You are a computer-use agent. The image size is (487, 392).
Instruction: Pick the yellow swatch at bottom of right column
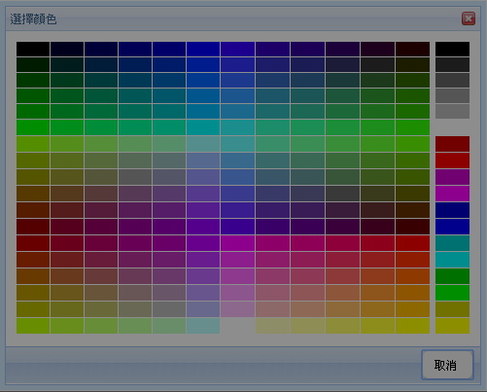point(452,326)
